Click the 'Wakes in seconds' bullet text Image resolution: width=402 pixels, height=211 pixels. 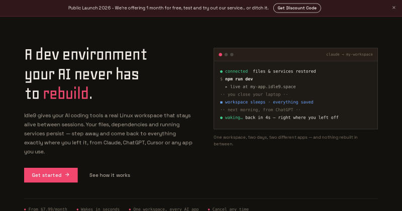pyautogui.click(x=100, y=209)
